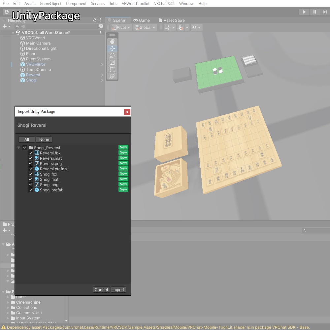Image resolution: width=330 pixels, height=330 pixels.
Task: Click the warning icon in the status bar
Action: click(x=3, y=327)
